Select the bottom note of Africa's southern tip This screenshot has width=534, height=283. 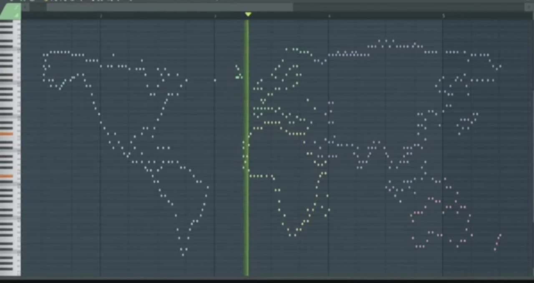(x=295, y=236)
